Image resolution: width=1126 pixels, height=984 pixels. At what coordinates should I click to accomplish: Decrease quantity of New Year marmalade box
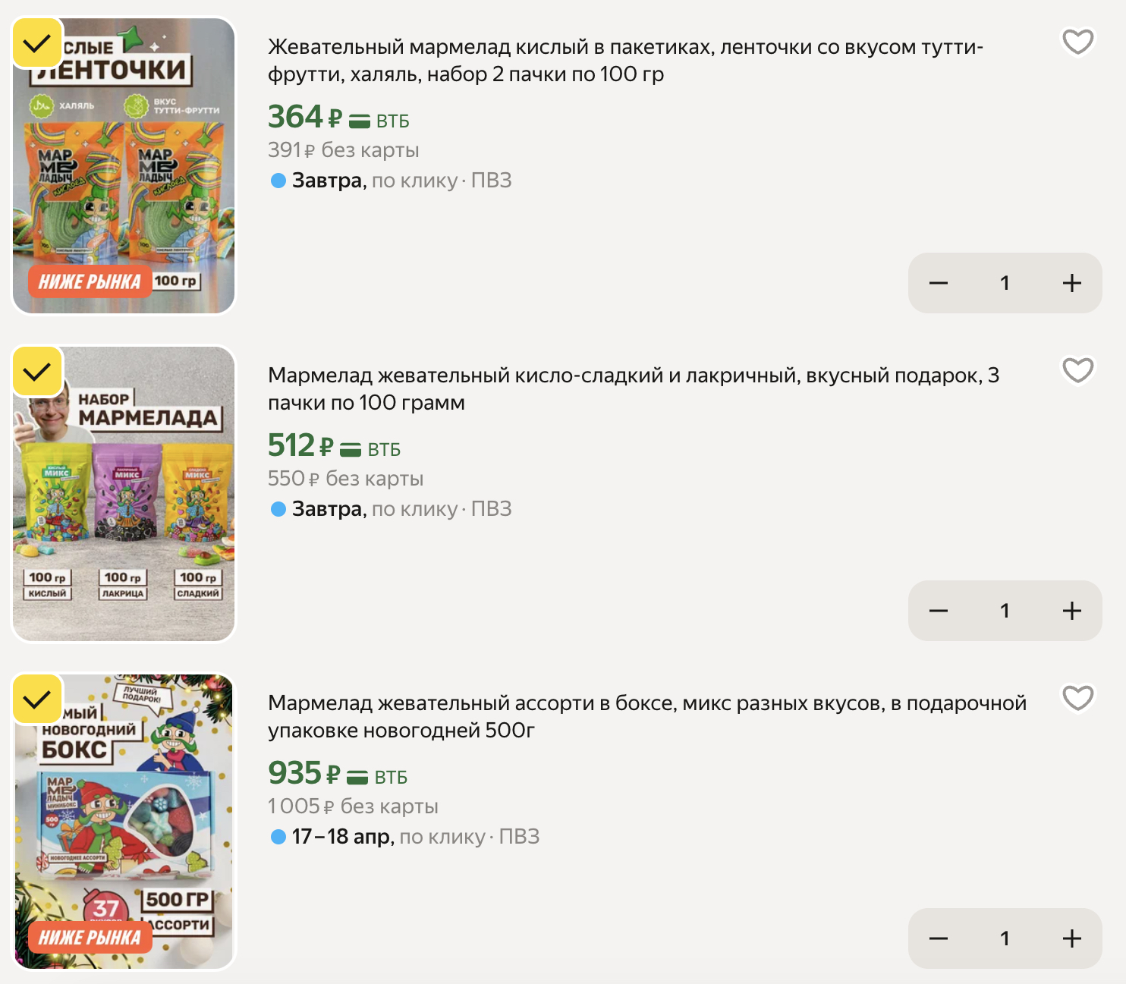(939, 938)
